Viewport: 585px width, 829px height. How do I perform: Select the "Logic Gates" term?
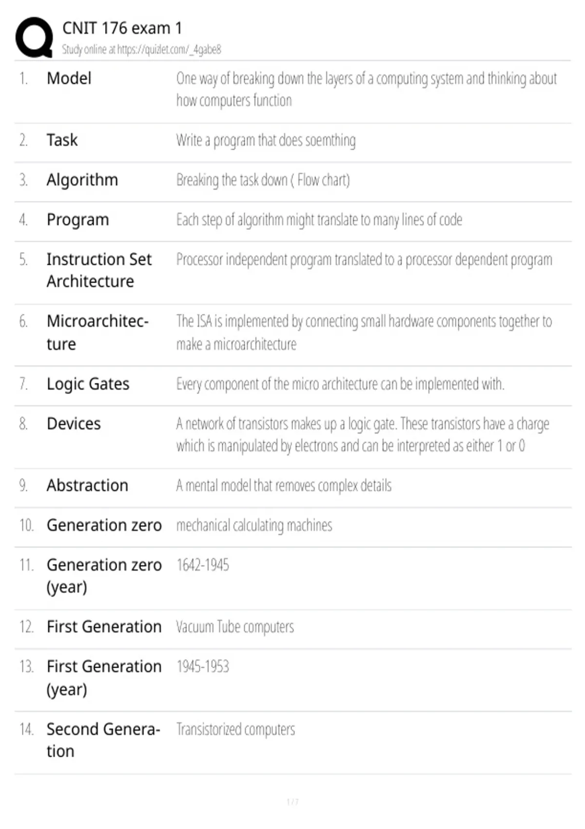coord(88,384)
